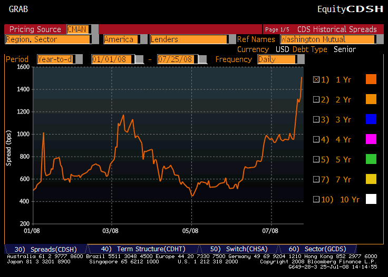Click the 1600 y-axis value
The image size is (388, 277).
pyautogui.click(x=23, y=67)
